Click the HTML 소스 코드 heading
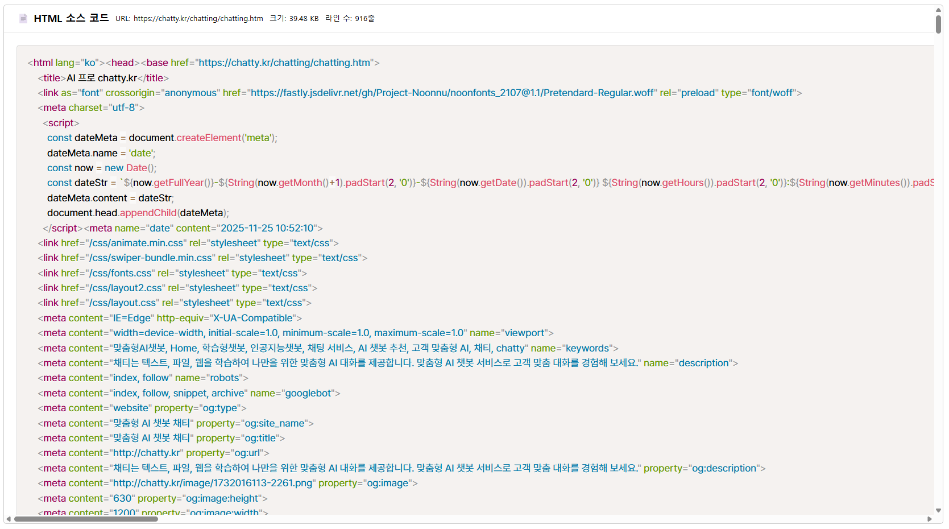949x529 pixels. coord(71,18)
